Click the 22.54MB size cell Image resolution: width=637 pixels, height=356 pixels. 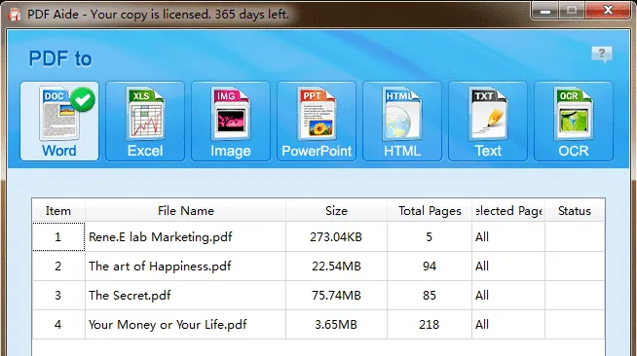click(336, 266)
